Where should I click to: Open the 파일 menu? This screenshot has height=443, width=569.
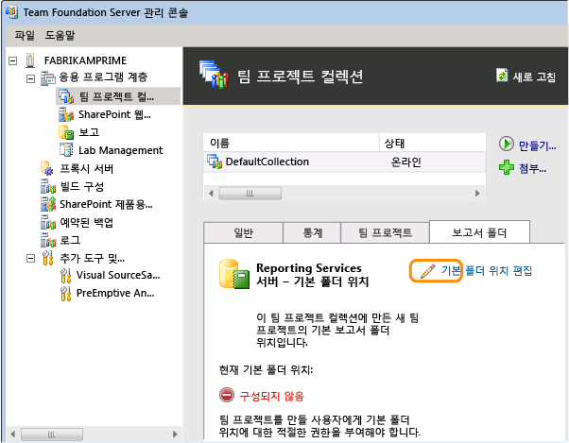click(x=25, y=35)
